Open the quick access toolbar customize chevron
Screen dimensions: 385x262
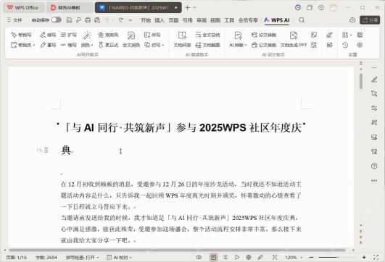(130, 20)
